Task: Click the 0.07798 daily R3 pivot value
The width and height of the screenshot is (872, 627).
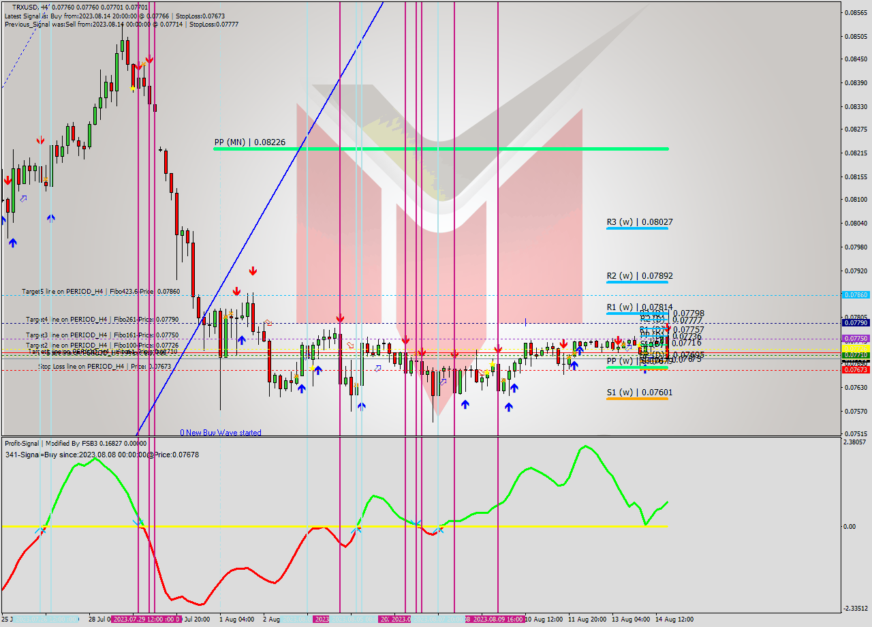Action: click(689, 313)
